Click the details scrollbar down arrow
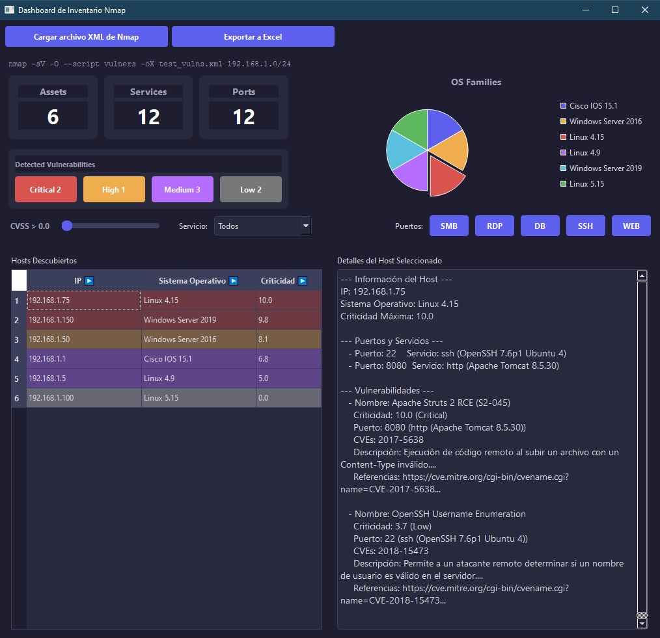 (642, 623)
